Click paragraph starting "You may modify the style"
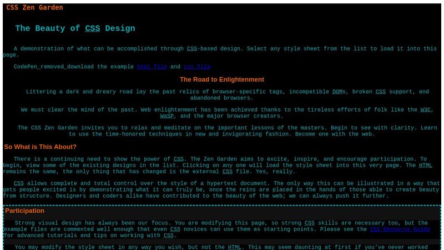Image resolution: width=444 pixels, height=250 pixels. pyautogui.click(x=221, y=247)
